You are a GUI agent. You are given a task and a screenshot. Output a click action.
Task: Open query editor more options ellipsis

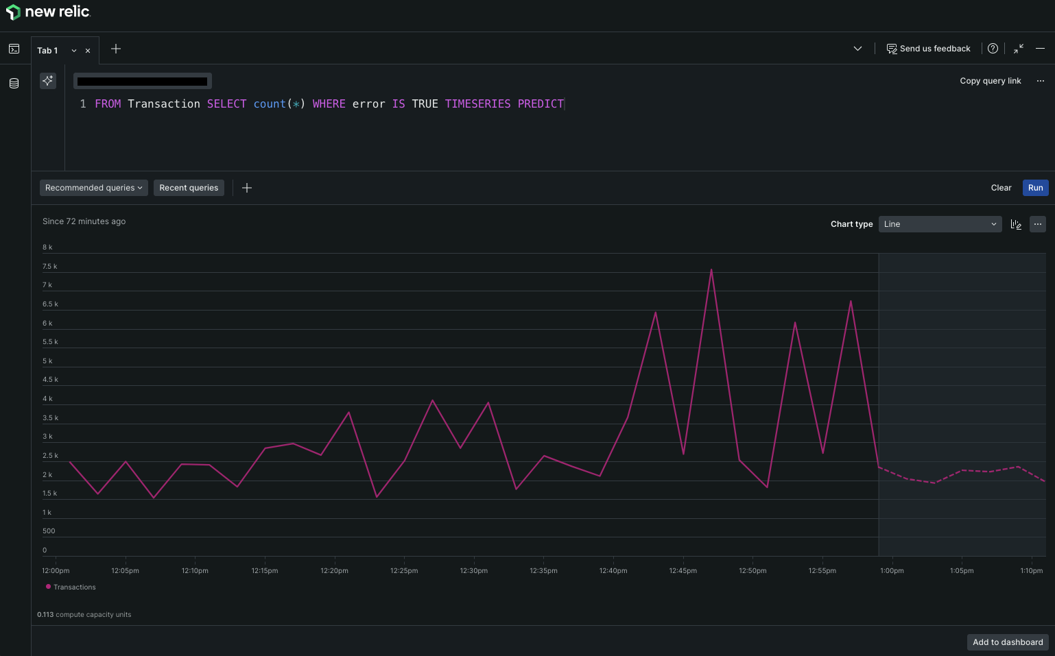click(x=1041, y=81)
